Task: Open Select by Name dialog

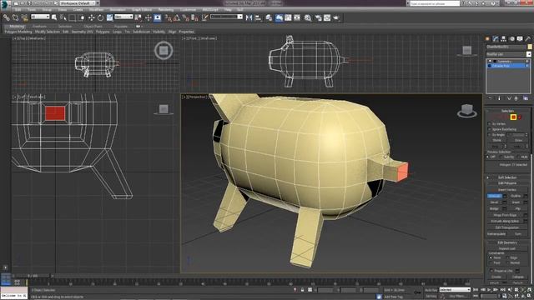Action: (63, 17)
